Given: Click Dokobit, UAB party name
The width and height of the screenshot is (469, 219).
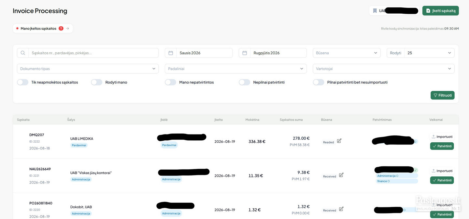Looking at the screenshot, I should tap(81, 207).
